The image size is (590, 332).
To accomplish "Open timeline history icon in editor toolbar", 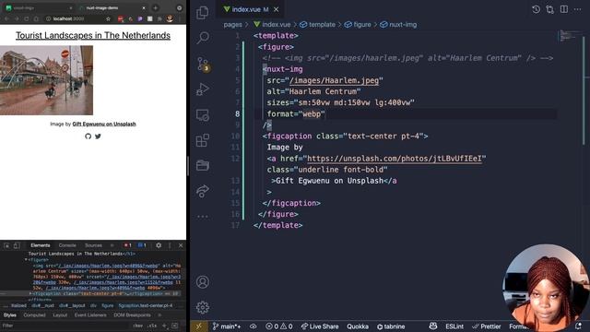I will pyautogui.click(x=536, y=9).
